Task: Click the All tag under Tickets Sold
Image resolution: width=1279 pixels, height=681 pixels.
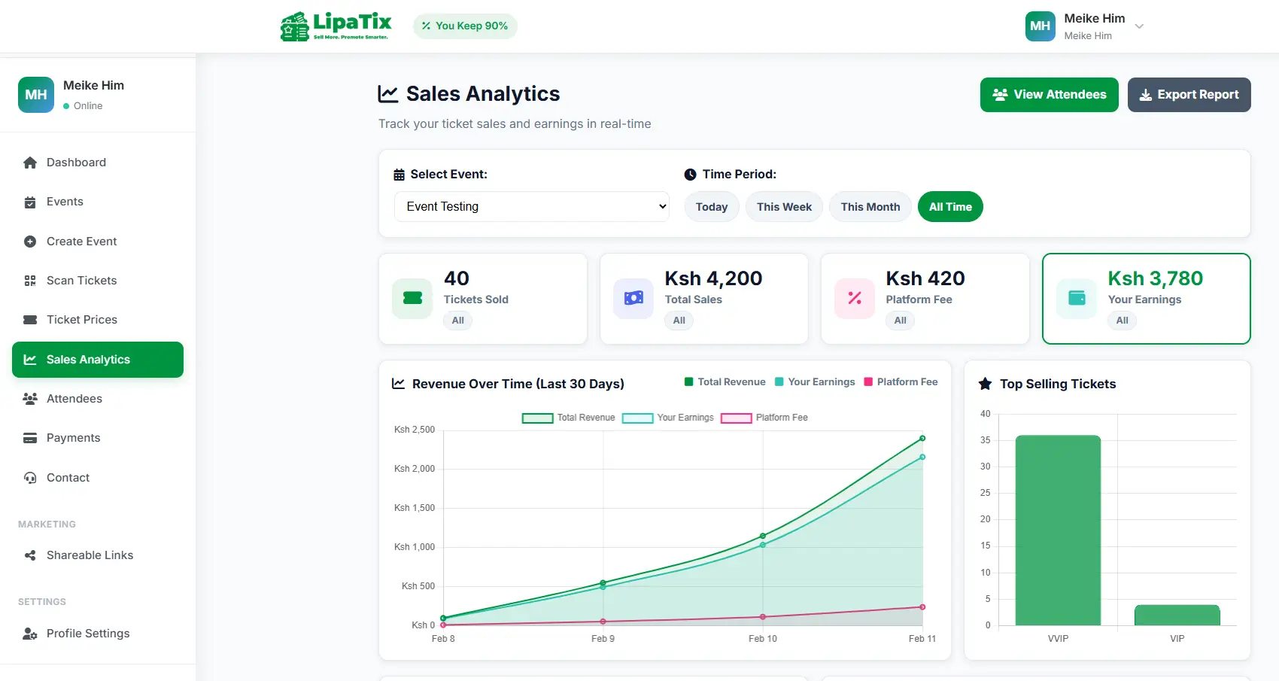Action: (457, 321)
